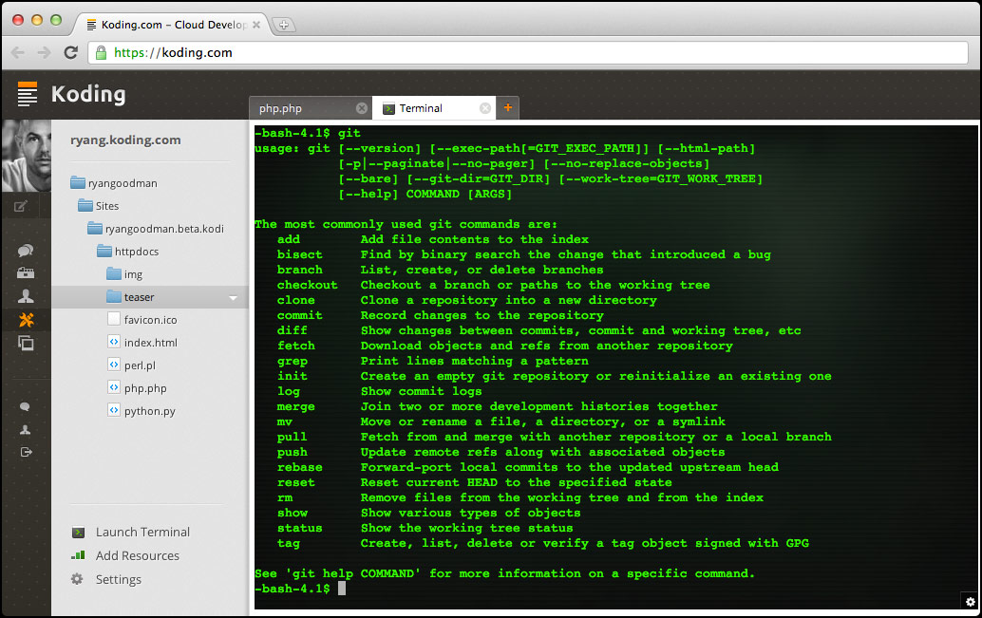
Task: Add a new tab with plus button
Action: [x=508, y=107]
